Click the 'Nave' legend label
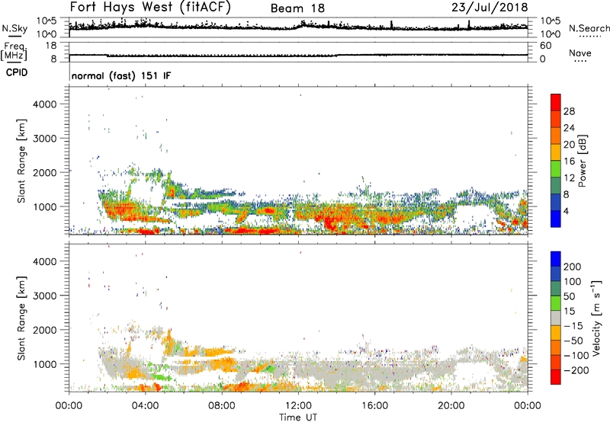 point(580,53)
